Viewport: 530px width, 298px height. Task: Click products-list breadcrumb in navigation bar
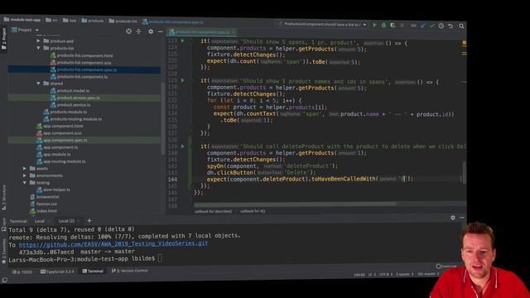123,21
